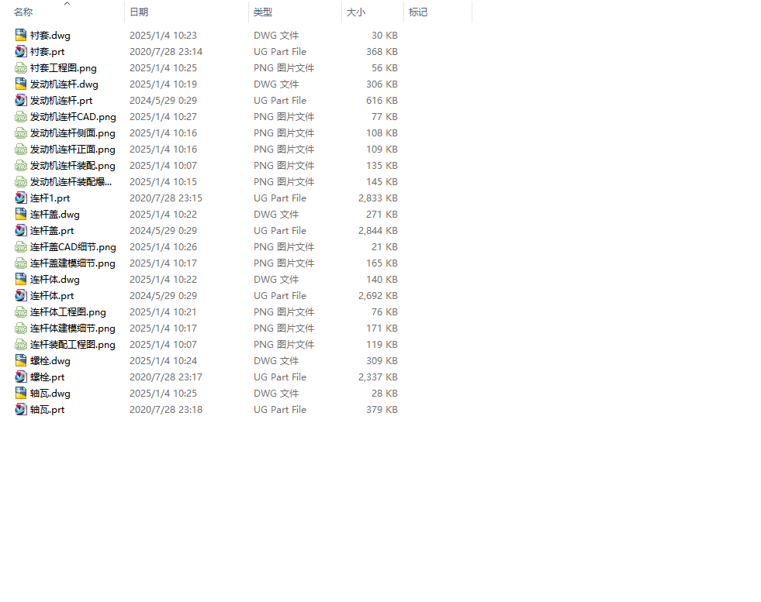
Task: Select the file name 发动机连杆.dwg
Action: pos(64,84)
